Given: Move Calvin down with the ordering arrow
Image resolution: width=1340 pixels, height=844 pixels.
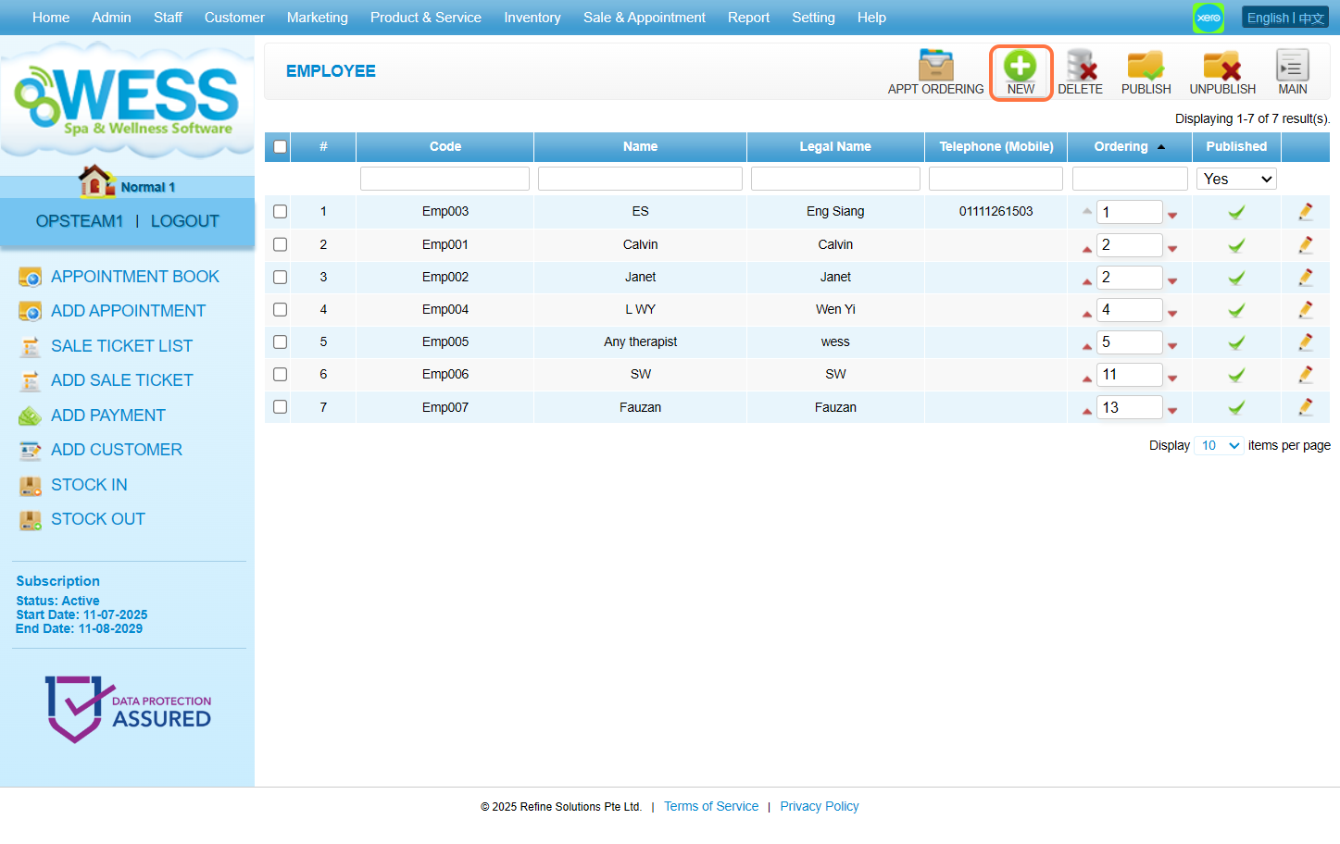Looking at the screenshot, I should 1172,248.
